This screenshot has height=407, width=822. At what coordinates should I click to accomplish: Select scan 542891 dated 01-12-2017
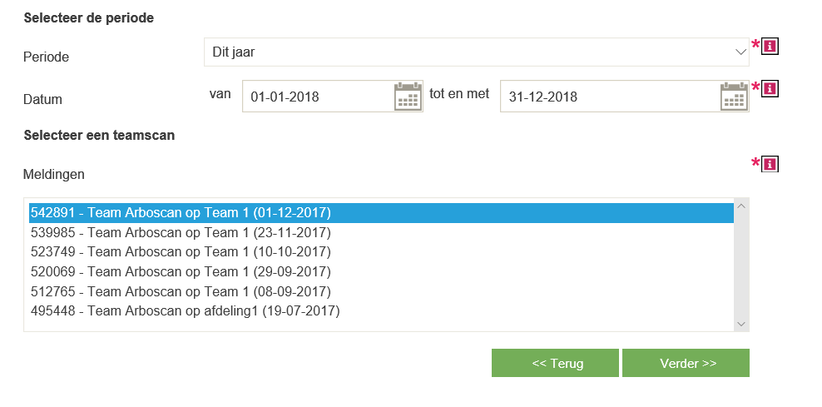click(181, 212)
